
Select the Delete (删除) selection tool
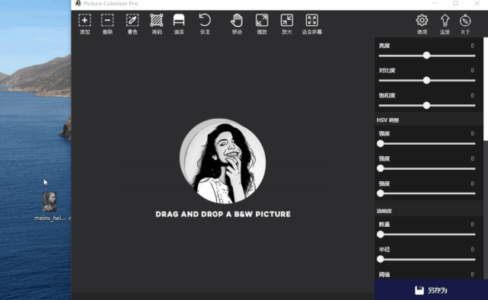(107, 24)
